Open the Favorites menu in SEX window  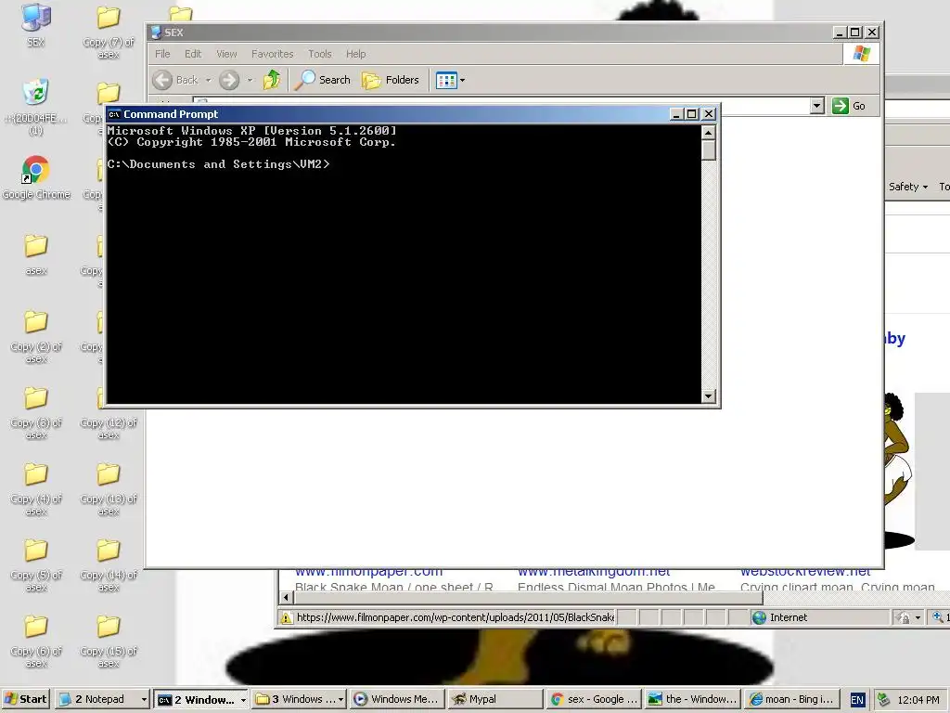click(x=272, y=54)
